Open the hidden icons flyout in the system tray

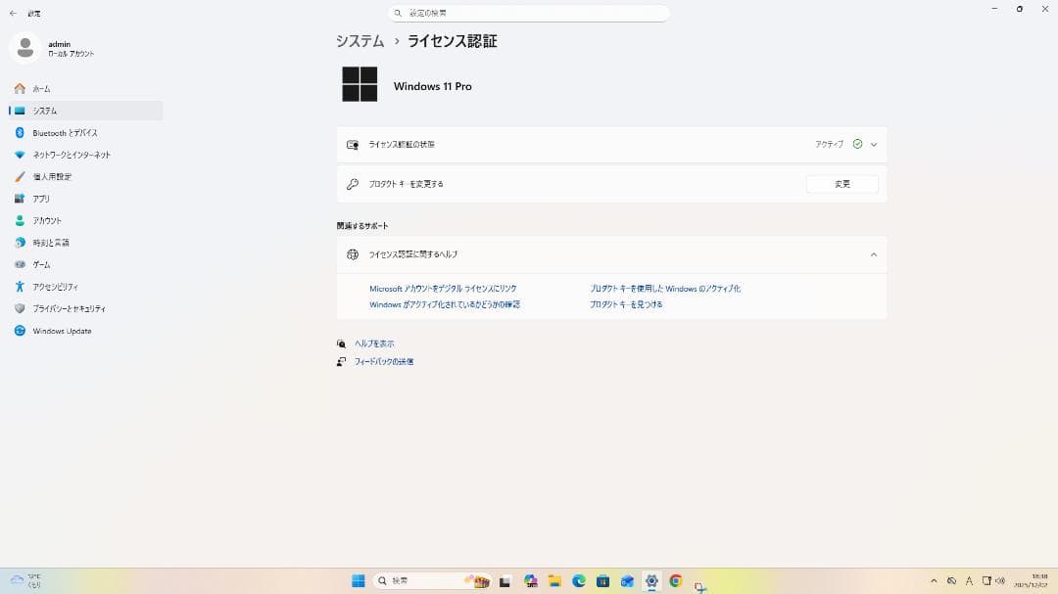(934, 580)
